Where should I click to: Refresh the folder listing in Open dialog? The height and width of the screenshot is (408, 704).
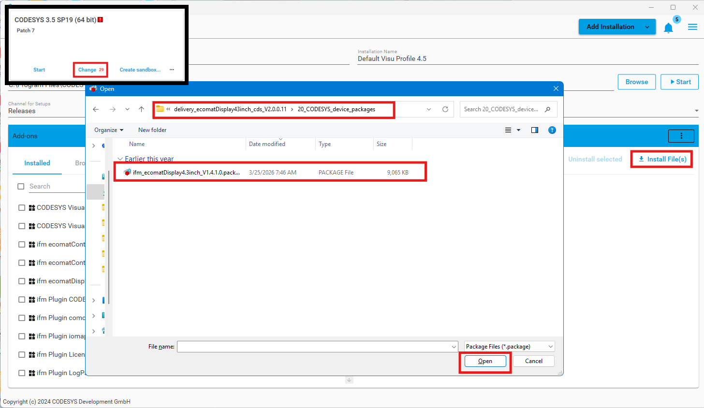click(x=445, y=109)
